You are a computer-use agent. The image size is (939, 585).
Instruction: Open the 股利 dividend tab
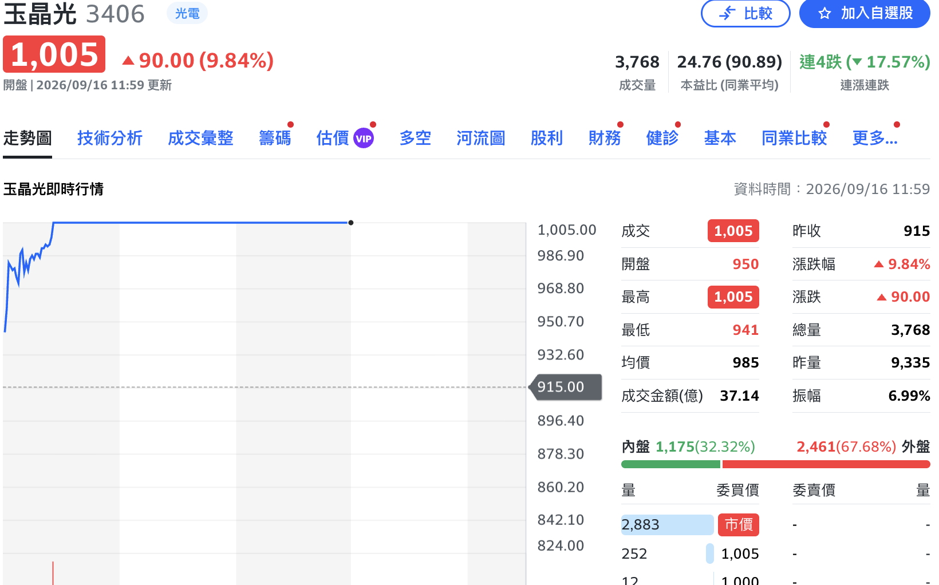547,138
